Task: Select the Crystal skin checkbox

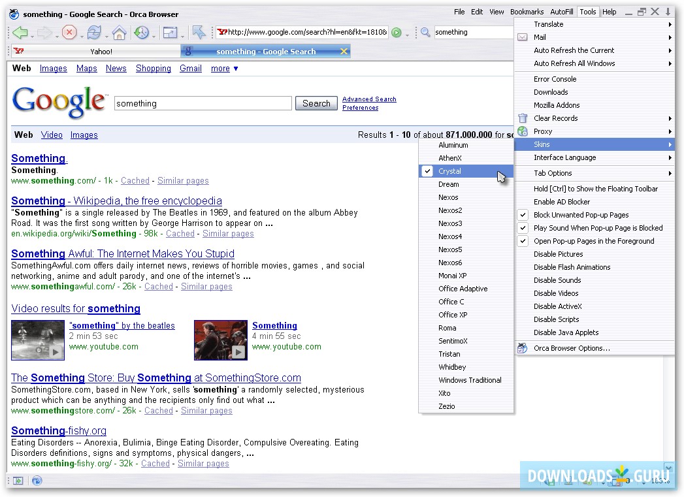Action: [427, 170]
